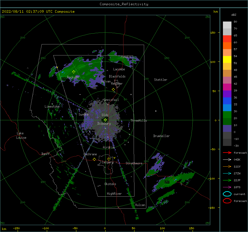Click the current legend label
This screenshot has width=248, height=232.
coord(239,194)
